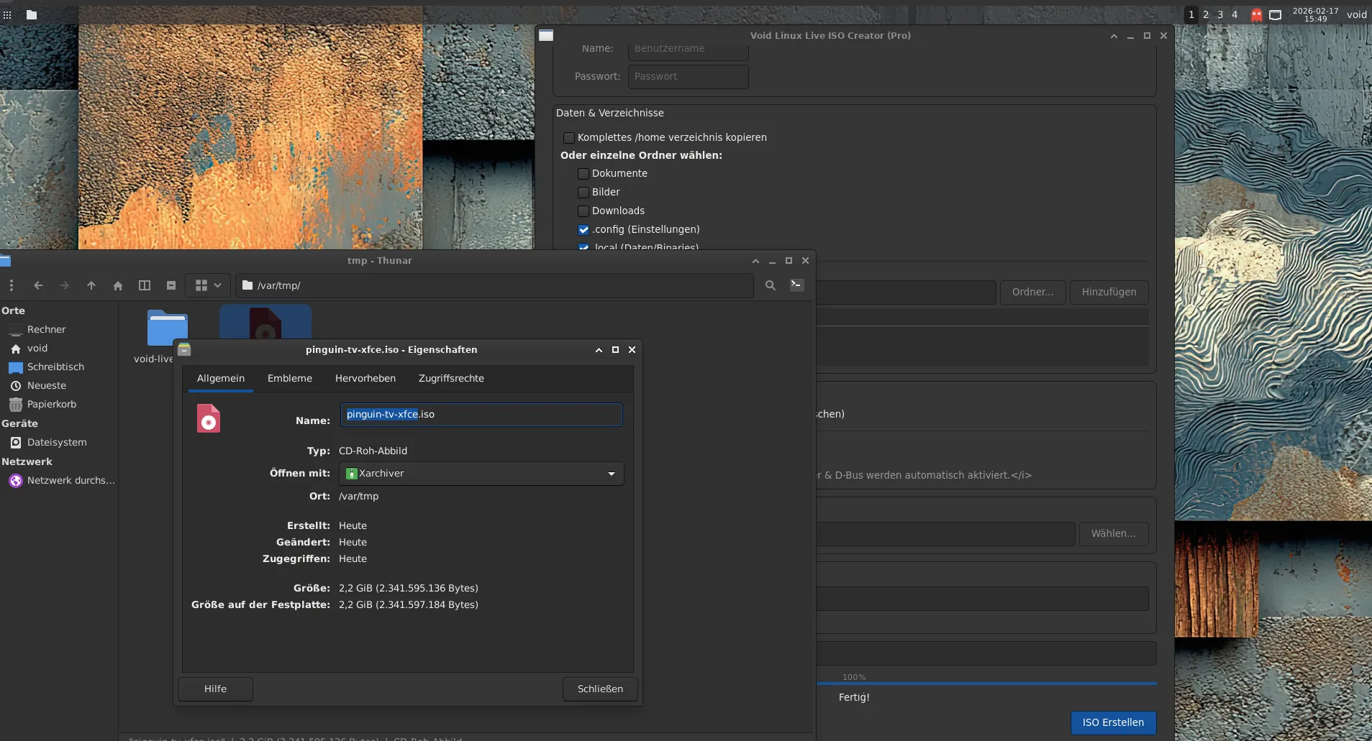This screenshot has height=741, width=1372.
Task: Click the red ghost tray icon
Action: coord(1256,14)
